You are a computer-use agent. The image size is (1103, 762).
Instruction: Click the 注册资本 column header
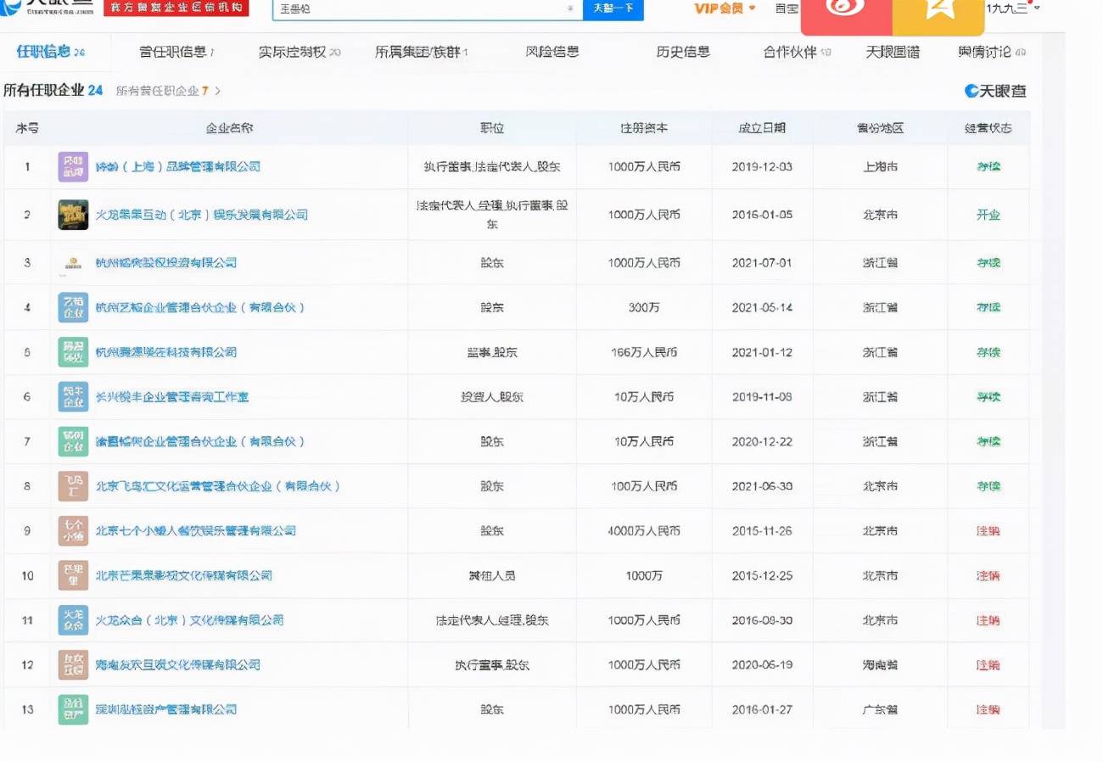pos(644,128)
